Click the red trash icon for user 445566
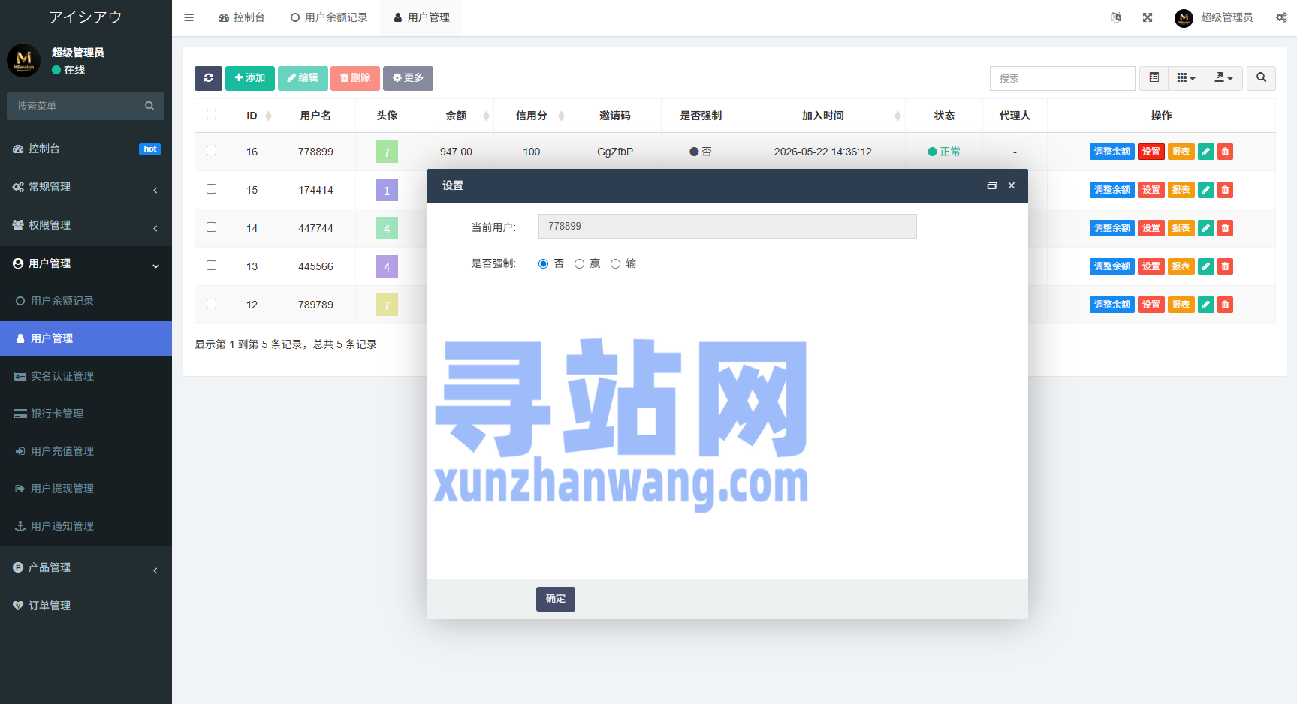Screen dimensions: 1297x704 [x=1225, y=266]
